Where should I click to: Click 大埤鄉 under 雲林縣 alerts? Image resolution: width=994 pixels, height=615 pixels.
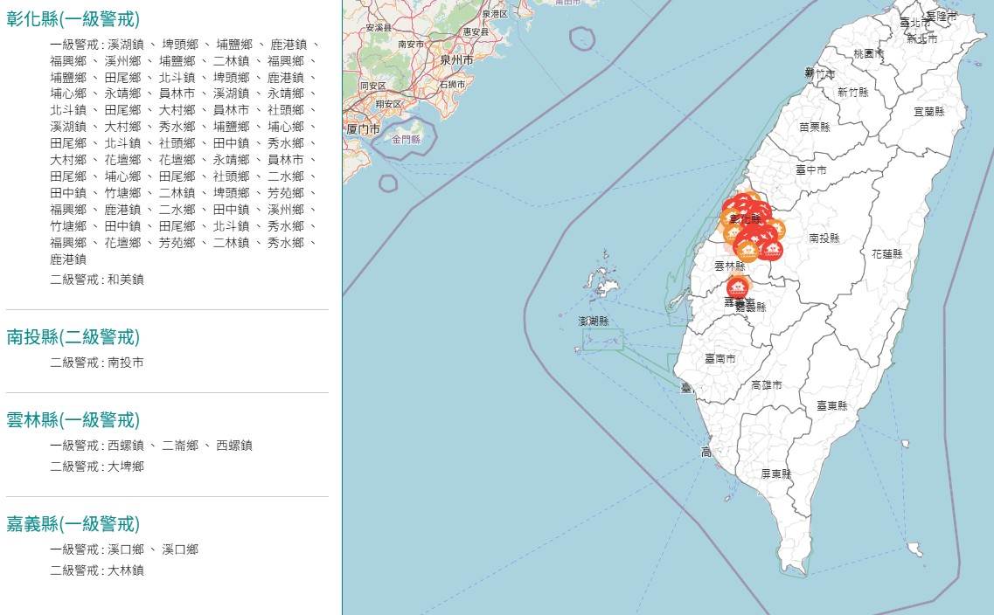pos(126,466)
